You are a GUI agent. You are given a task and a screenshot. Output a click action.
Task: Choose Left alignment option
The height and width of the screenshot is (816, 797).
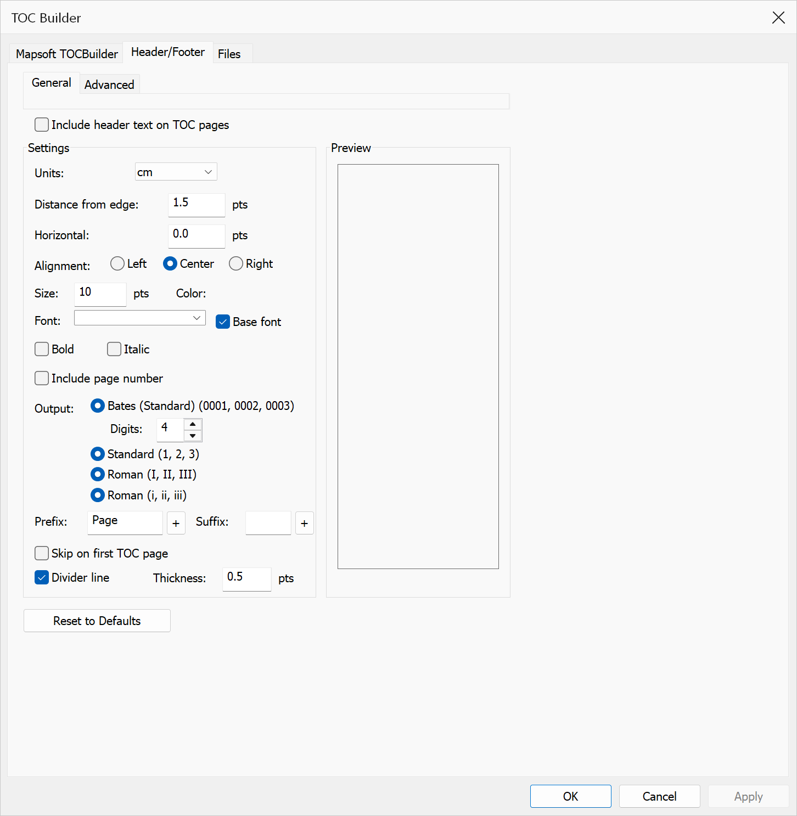click(x=117, y=263)
